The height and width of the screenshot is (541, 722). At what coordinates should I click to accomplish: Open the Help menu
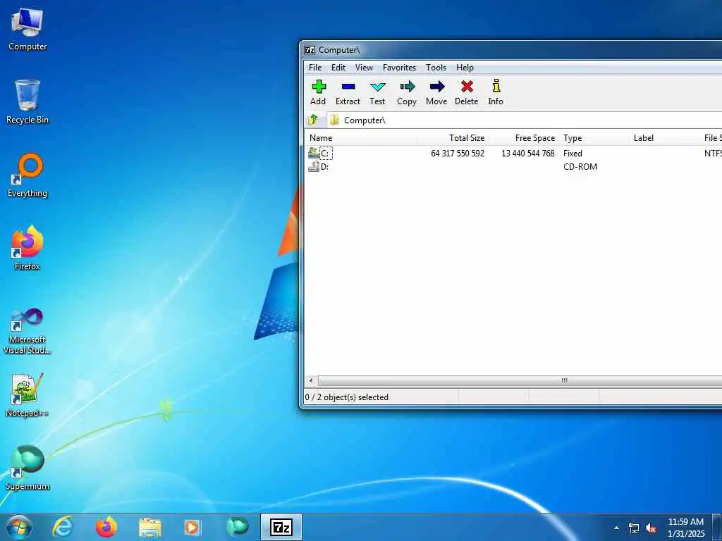coord(465,68)
